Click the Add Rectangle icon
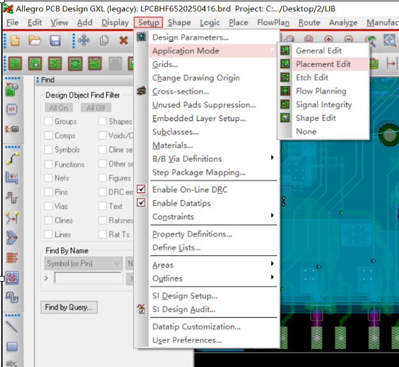 [x=12, y=347]
